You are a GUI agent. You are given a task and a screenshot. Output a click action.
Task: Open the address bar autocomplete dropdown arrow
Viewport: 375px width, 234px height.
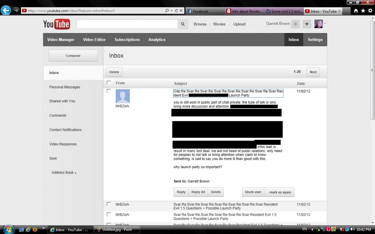tap(171, 11)
